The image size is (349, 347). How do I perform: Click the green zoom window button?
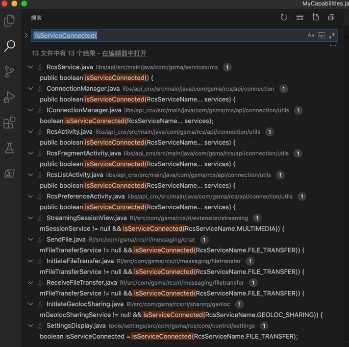(24, 3)
